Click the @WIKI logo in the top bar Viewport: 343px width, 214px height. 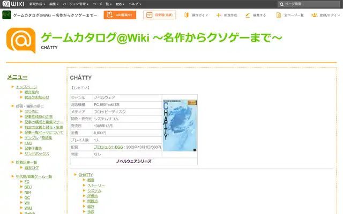(x=13, y=4)
